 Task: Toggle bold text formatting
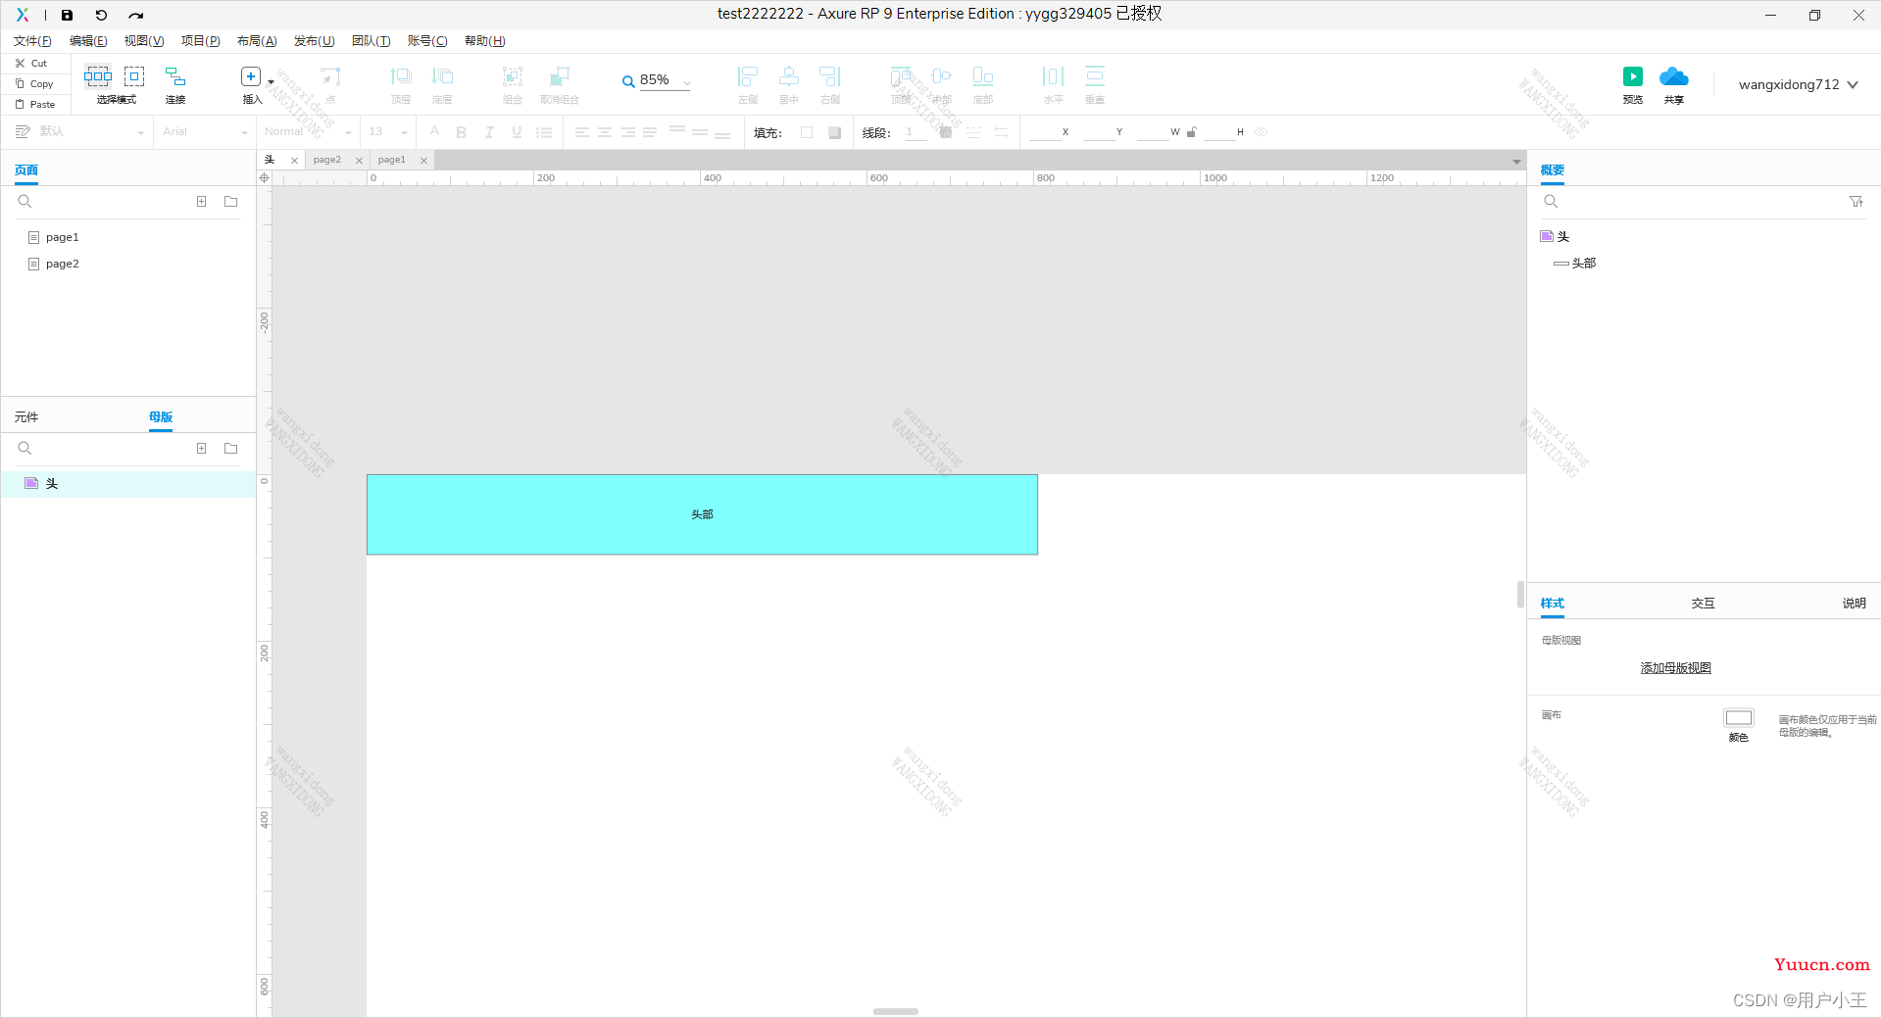pyautogui.click(x=462, y=132)
